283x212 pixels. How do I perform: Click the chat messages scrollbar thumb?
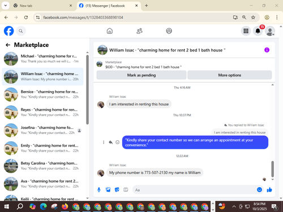(272, 168)
